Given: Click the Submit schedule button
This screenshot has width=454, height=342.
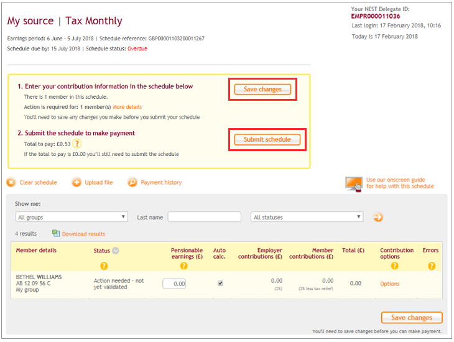Looking at the screenshot, I should pyautogui.click(x=267, y=139).
